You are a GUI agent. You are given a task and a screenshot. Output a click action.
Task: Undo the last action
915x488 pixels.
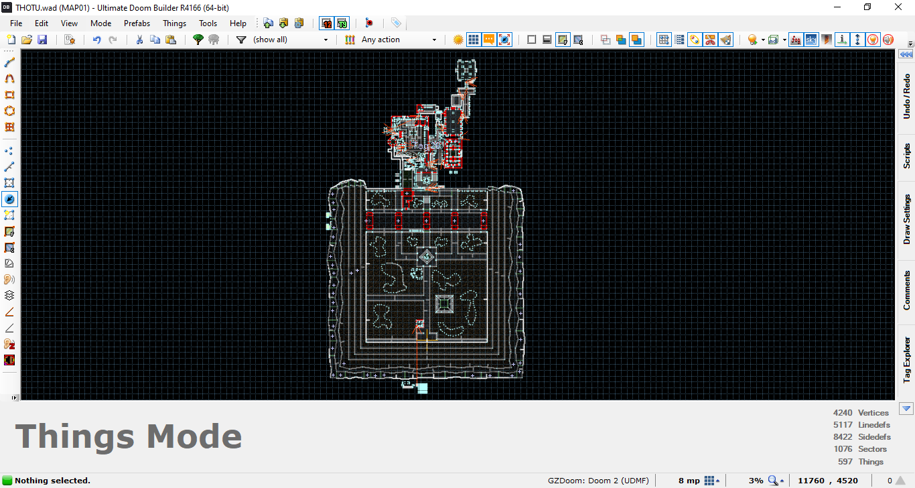tap(97, 40)
